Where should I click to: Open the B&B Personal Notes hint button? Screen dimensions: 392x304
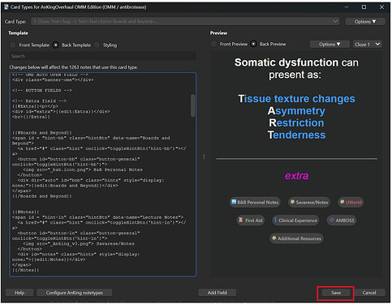pyautogui.click(x=255, y=202)
